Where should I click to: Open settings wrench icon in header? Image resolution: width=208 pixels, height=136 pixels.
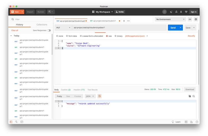click(176, 12)
